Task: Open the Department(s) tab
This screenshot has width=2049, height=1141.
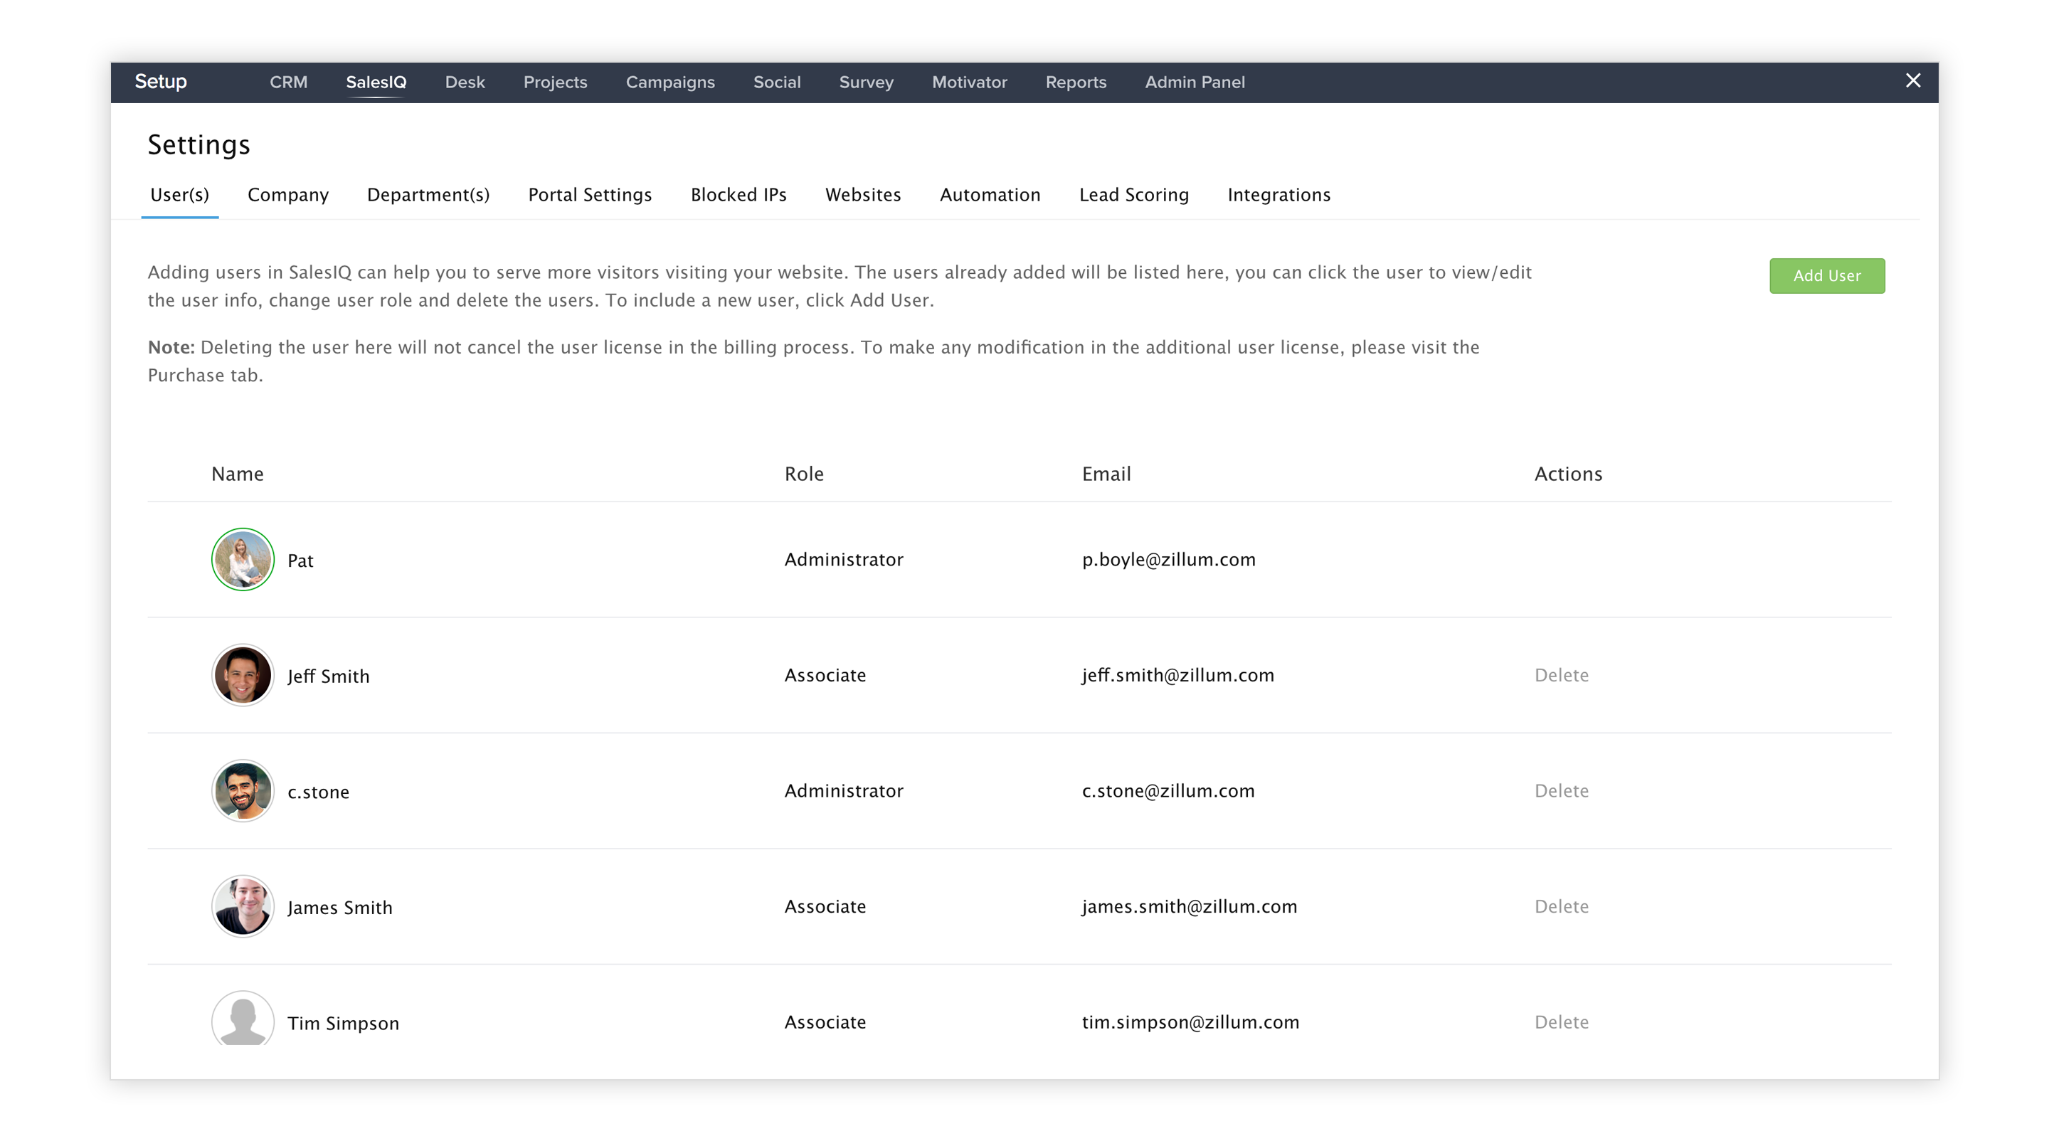Action: coord(428,195)
